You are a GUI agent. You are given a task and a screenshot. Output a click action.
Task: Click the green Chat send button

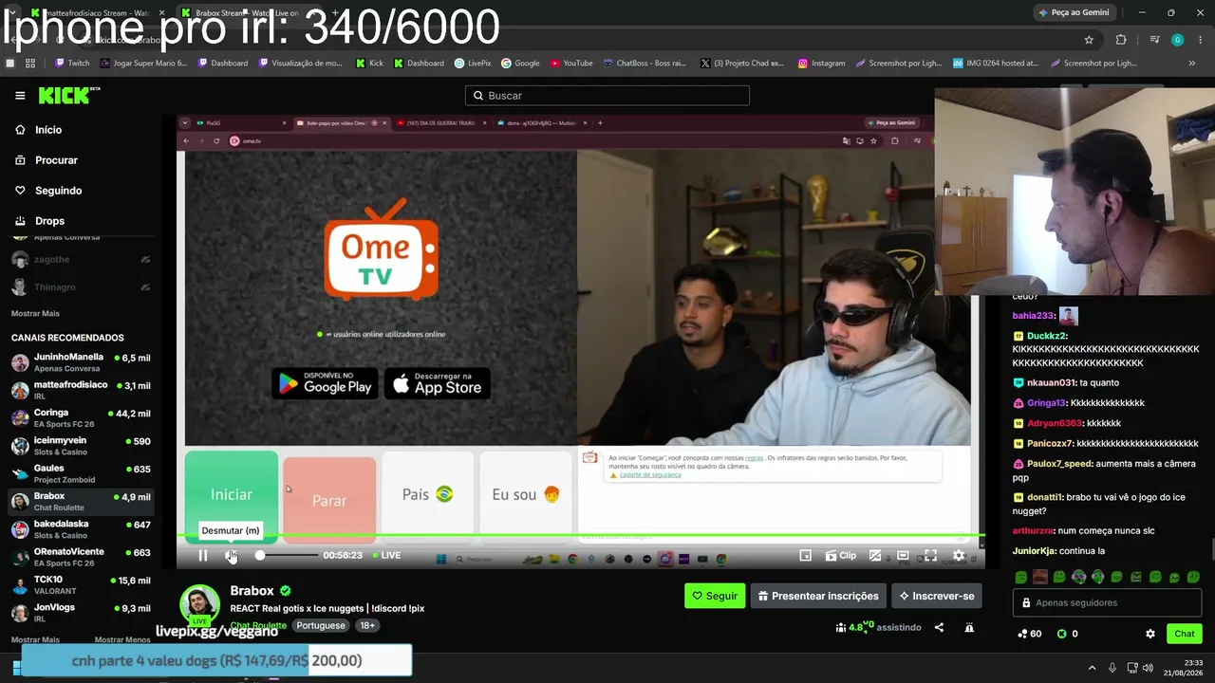[x=1185, y=634]
